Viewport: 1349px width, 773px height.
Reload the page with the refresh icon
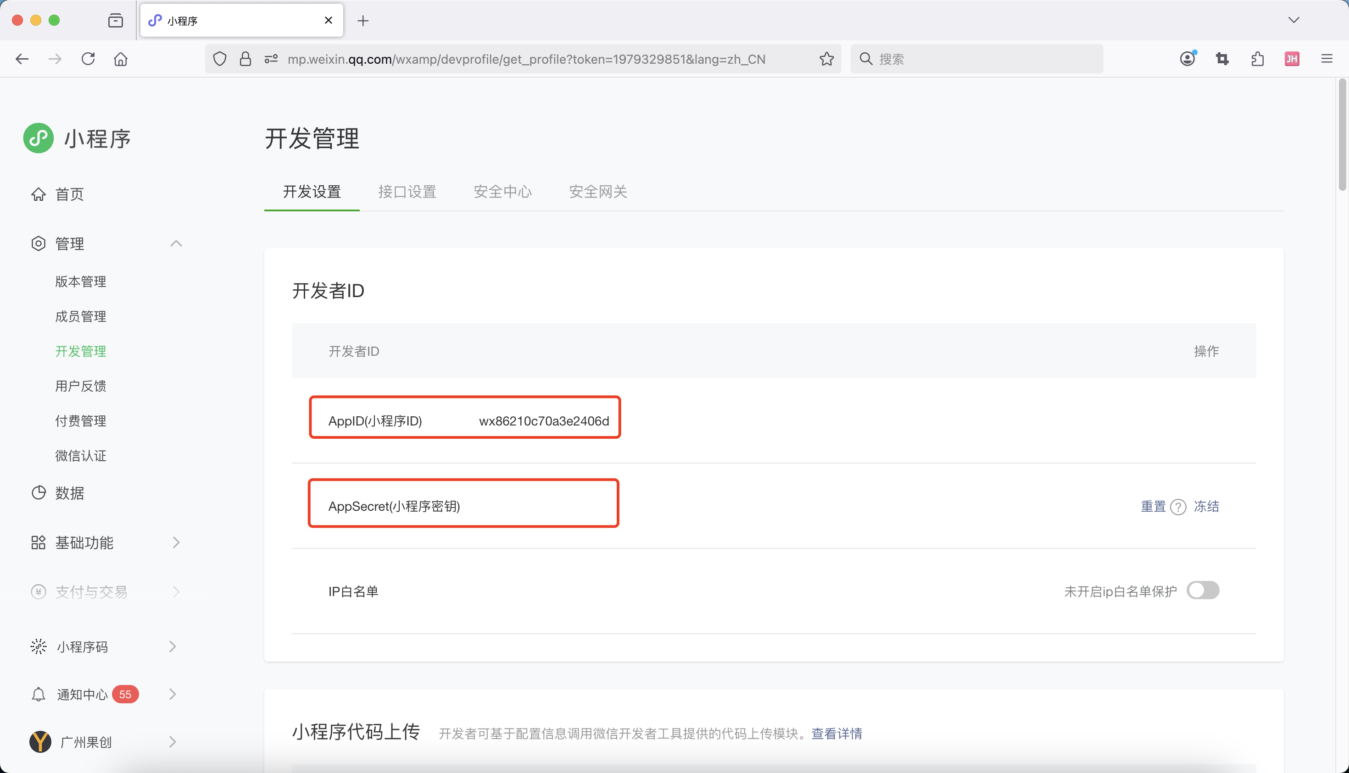[x=88, y=59]
